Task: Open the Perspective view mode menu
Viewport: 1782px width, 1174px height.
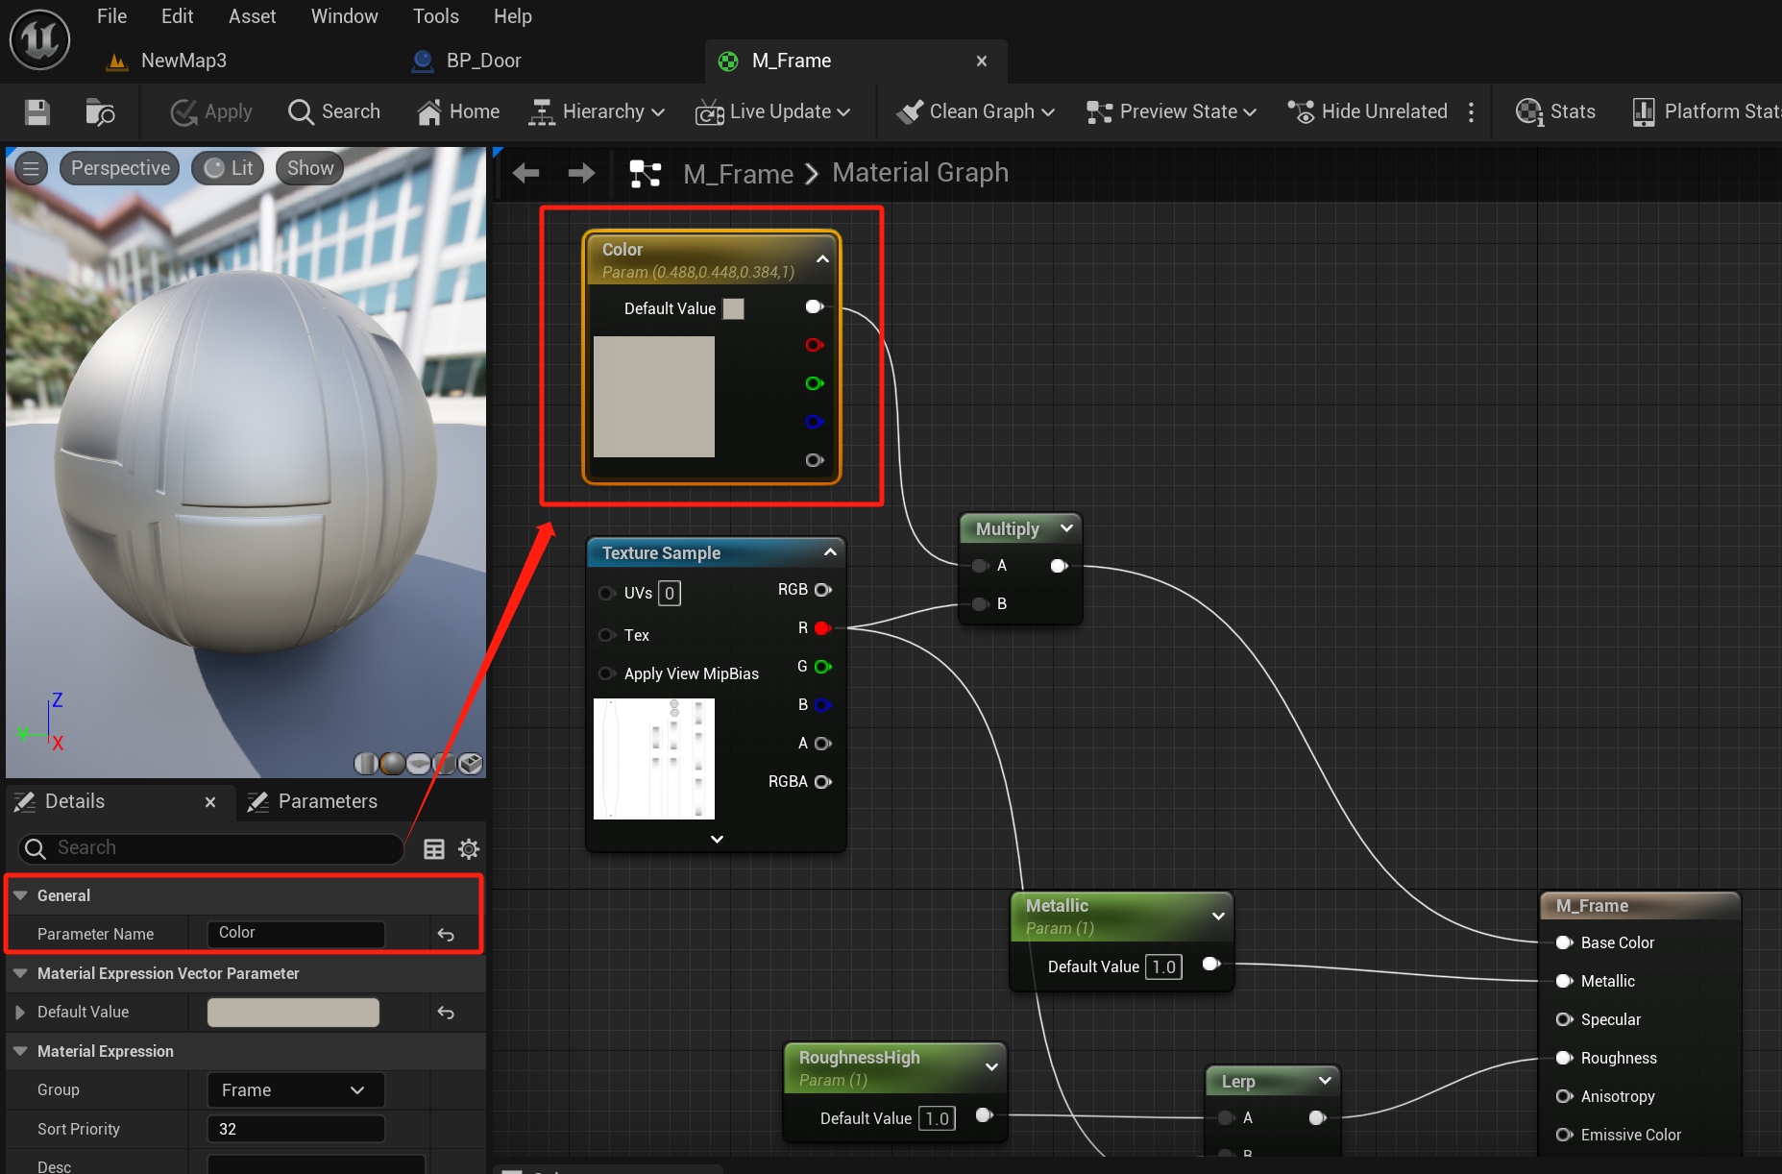Action: (120, 168)
